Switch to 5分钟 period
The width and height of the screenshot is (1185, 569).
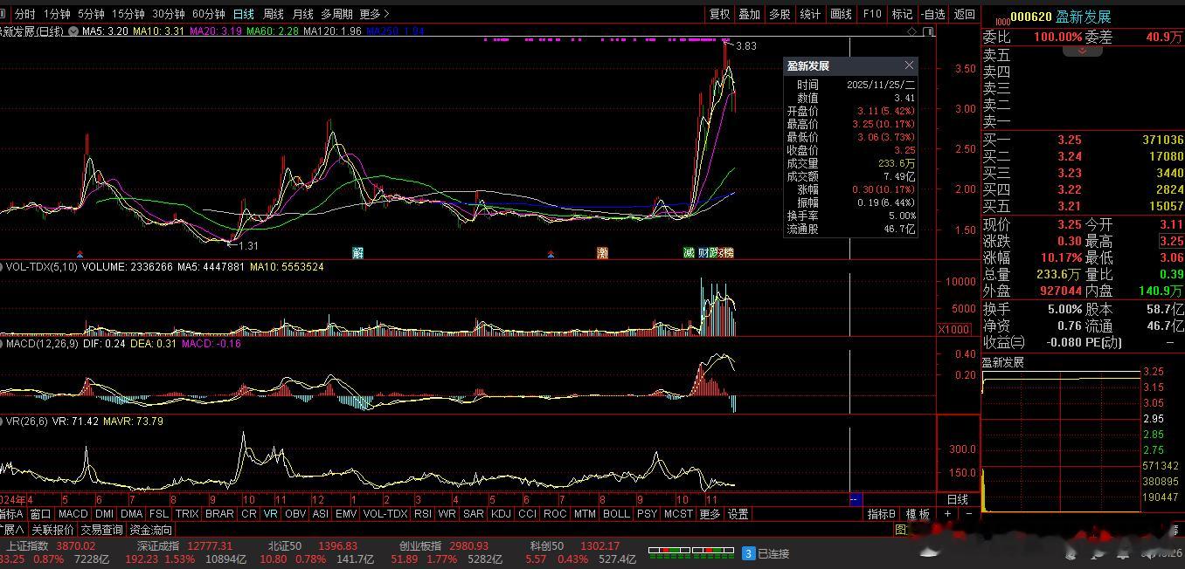click(x=91, y=14)
